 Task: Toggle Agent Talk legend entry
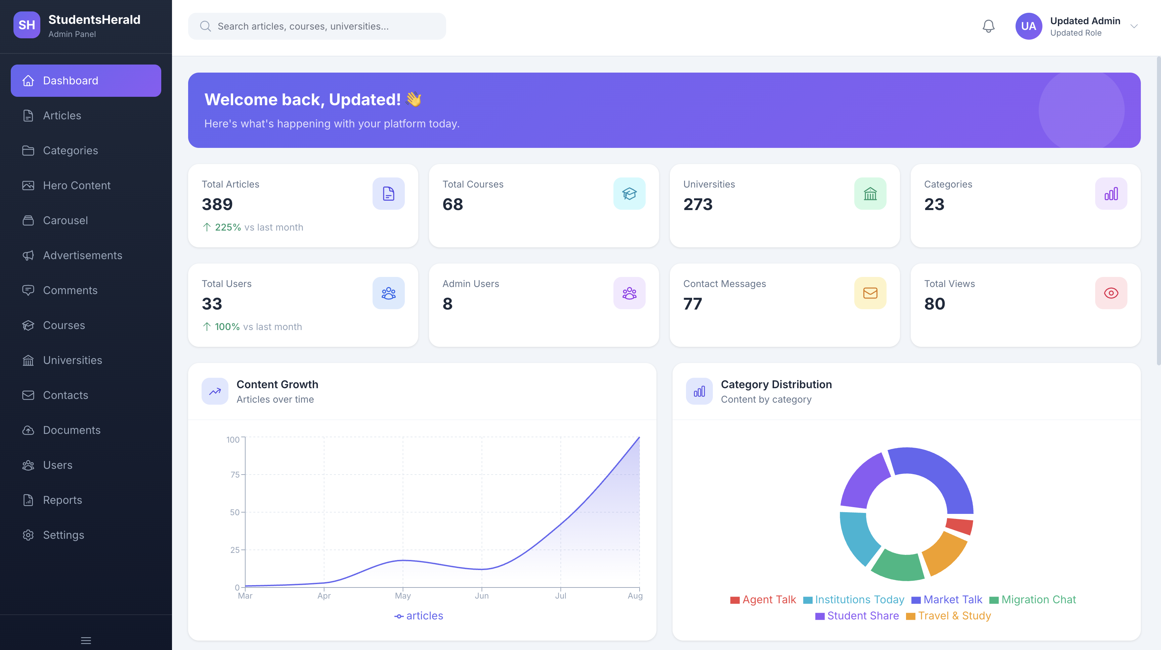[763, 600]
